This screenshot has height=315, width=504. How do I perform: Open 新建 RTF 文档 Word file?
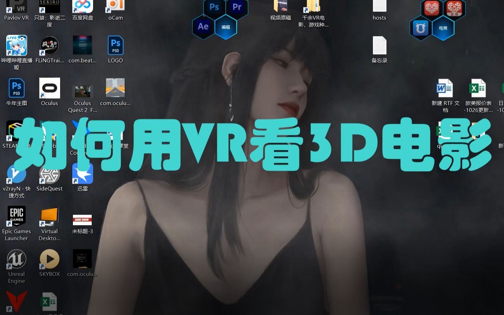pos(445,88)
